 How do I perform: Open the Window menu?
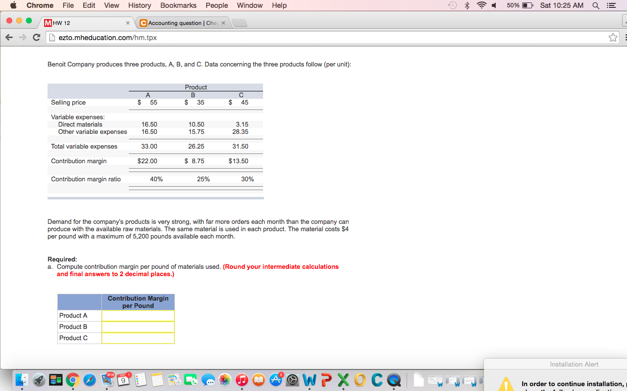click(249, 5)
